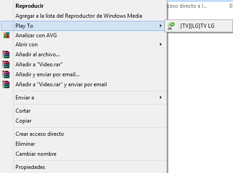
Task: Open the 'Enviar a' menu entry
Action: click(x=83, y=98)
